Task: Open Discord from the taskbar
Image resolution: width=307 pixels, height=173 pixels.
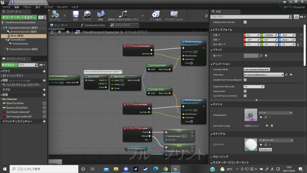Action: (x=126, y=169)
